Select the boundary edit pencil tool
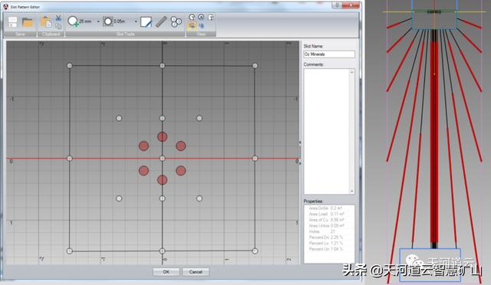The image size is (491, 285). coord(147,22)
